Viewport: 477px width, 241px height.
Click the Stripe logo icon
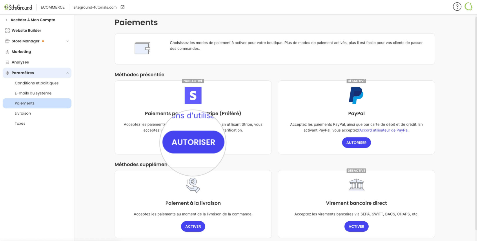193,95
